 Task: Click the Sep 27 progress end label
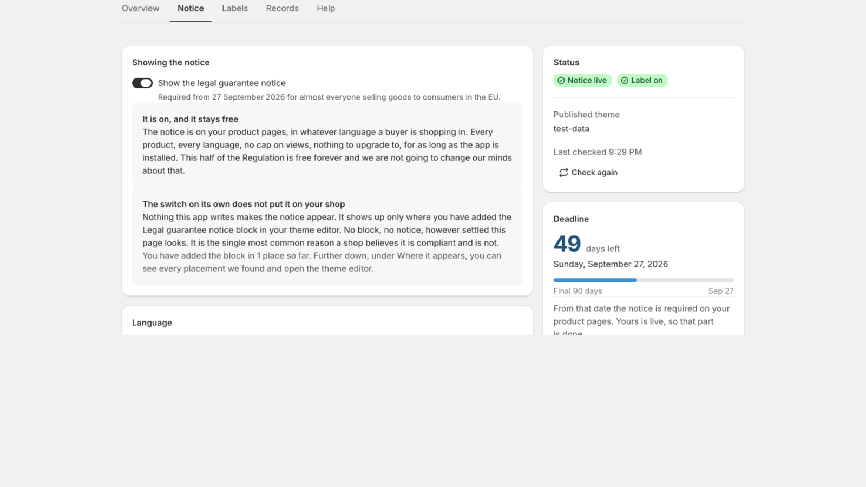tap(721, 291)
